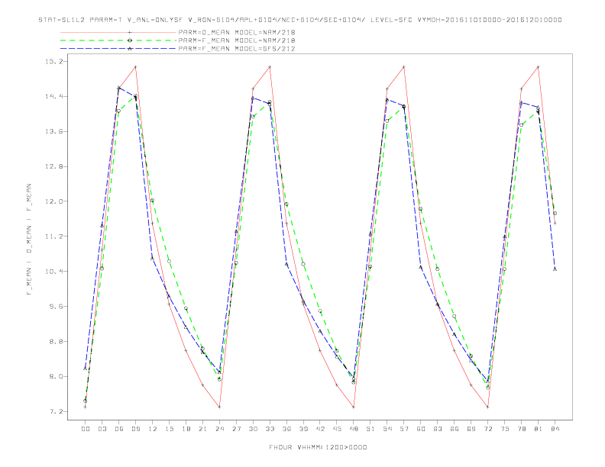
Task: Click the y-axis value 14.4
Action: (x=53, y=97)
